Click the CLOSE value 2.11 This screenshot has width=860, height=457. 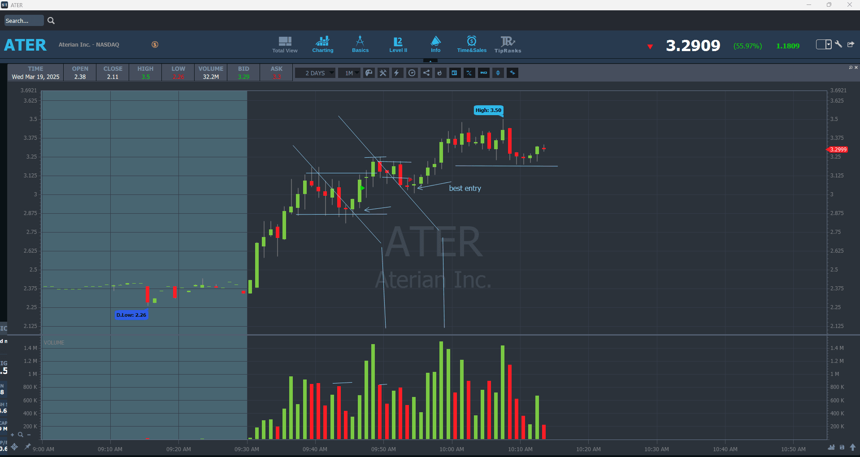(113, 77)
